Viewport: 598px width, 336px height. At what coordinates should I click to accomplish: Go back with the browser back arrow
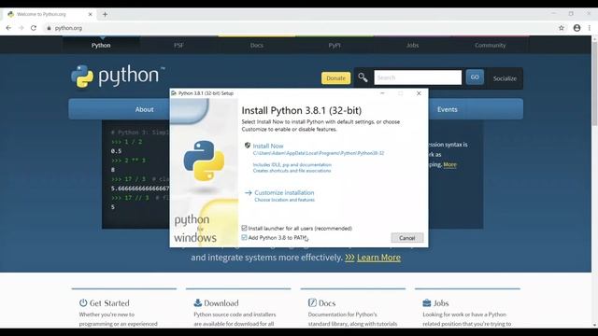click(x=8, y=28)
